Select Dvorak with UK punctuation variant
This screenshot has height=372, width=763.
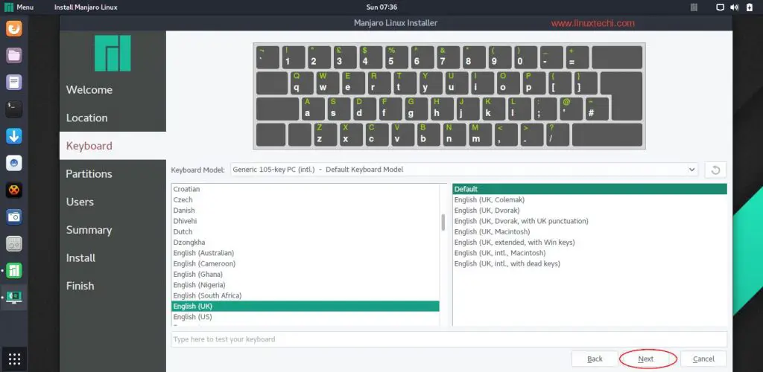coord(590,221)
